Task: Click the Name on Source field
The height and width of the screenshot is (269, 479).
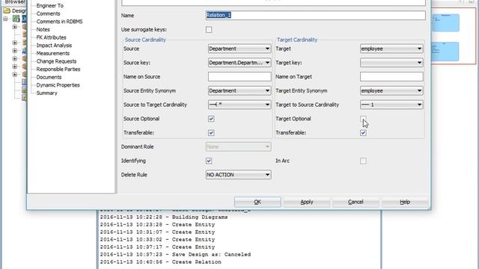Action: [239, 76]
